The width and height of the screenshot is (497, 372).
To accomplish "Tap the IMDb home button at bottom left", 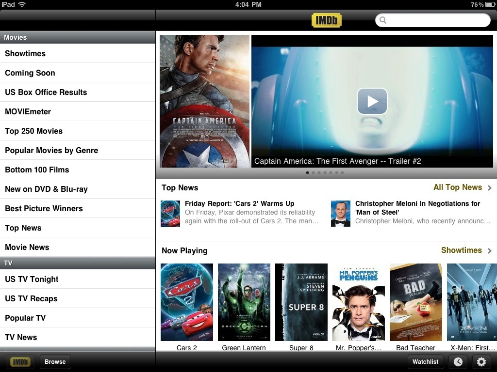I will (x=20, y=361).
